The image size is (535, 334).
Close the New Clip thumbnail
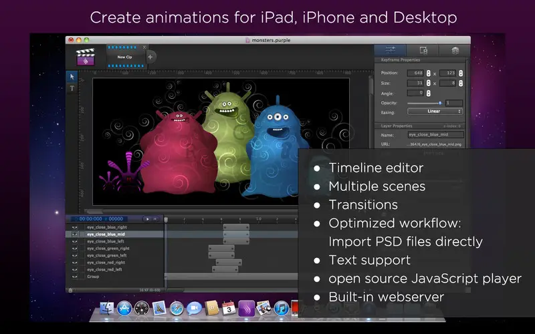click(x=144, y=47)
